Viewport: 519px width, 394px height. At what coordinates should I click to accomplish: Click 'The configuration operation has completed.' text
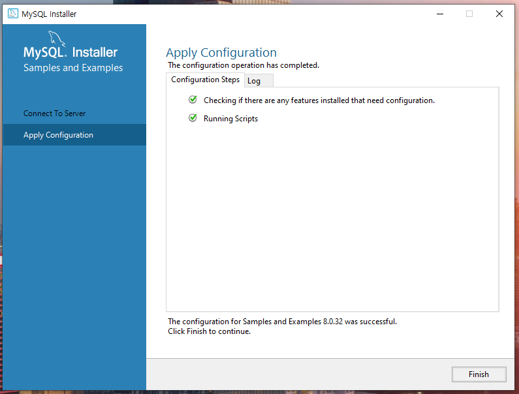pos(244,65)
